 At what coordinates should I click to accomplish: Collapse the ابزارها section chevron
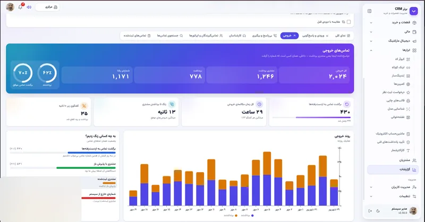[x=371, y=50]
